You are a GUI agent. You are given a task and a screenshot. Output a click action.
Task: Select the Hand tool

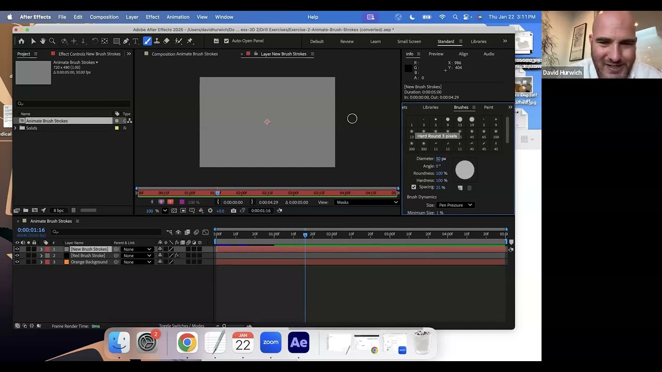42,41
